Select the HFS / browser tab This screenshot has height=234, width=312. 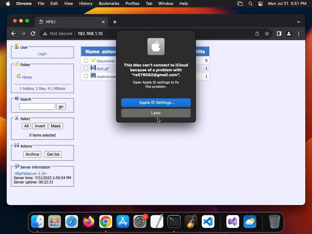(x=72, y=22)
